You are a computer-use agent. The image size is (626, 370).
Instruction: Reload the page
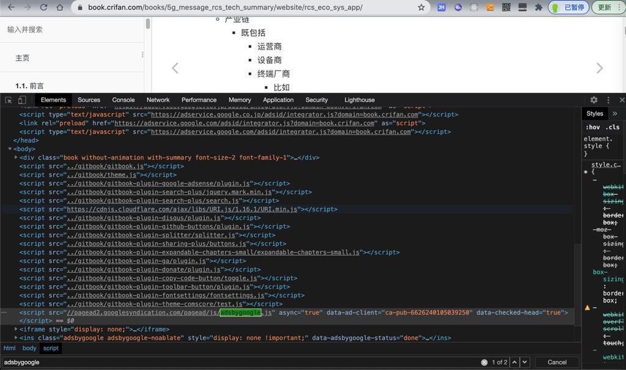pos(43,7)
